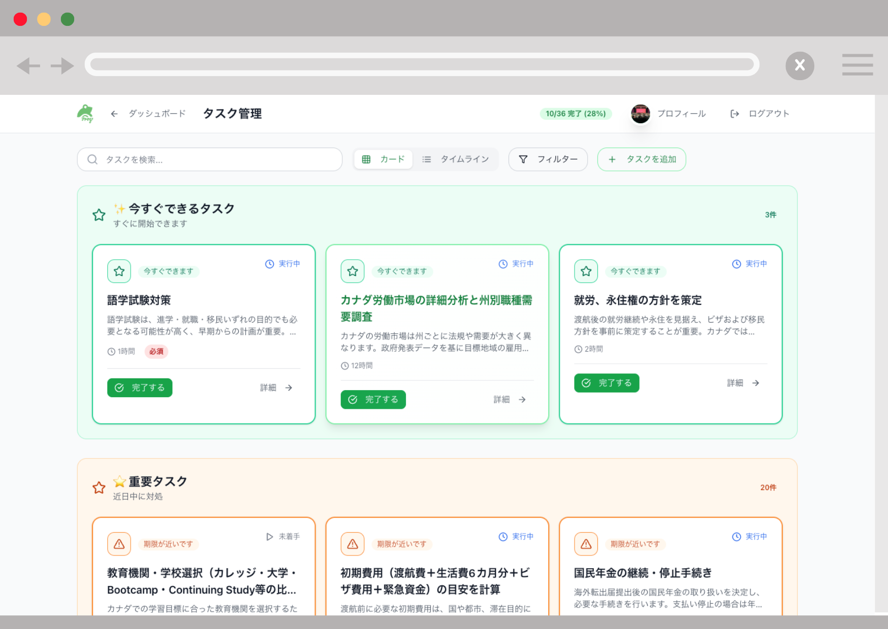The height and width of the screenshot is (629, 888).
Task: Open カナダ労働市場の詳細分析 task title
Action: (x=436, y=308)
